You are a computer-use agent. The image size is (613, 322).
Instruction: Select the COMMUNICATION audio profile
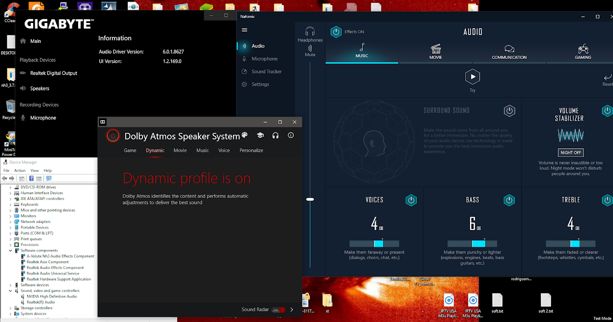pos(509,51)
